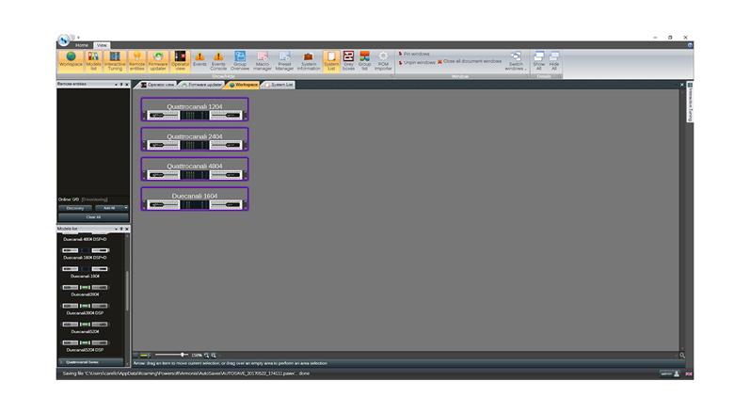Toggle Grey boxes in the ribbon
Screen dimensions: 750x413
[348, 61]
